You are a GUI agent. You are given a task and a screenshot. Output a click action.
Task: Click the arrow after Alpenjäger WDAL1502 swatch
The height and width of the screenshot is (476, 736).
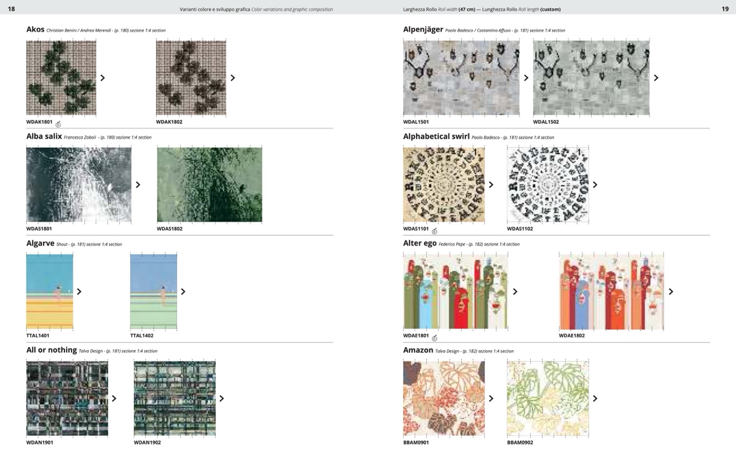coord(656,78)
